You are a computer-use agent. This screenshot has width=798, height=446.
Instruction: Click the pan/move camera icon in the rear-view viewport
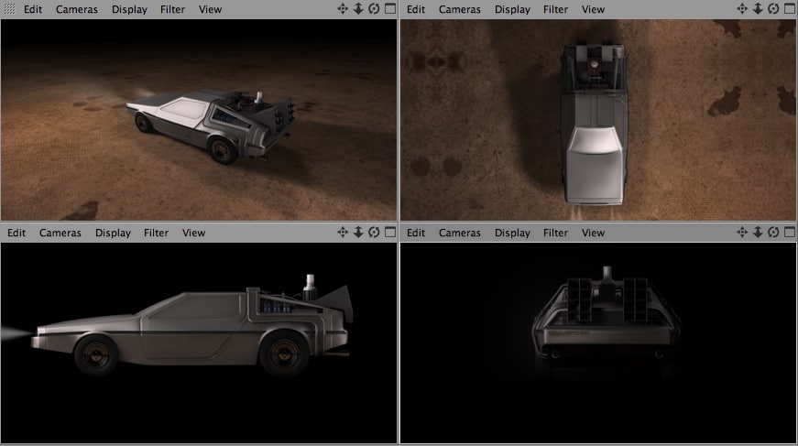[x=742, y=233]
